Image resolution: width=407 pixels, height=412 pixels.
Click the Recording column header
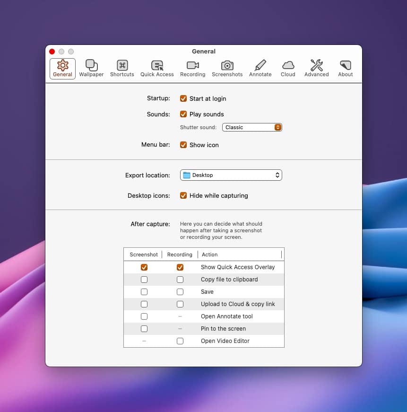coord(180,254)
